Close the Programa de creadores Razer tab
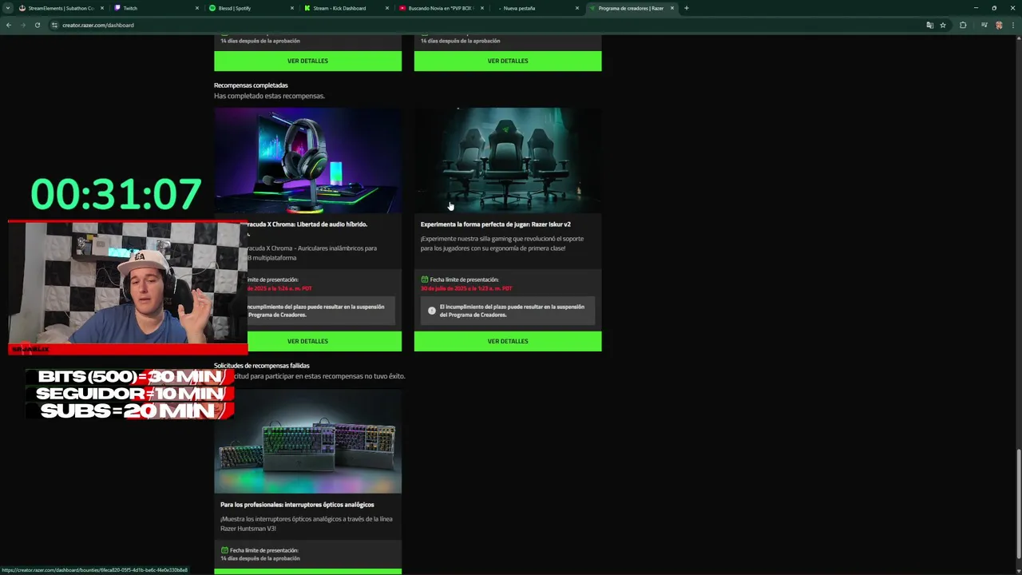This screenshot has height=575, width=1022. 672,8
